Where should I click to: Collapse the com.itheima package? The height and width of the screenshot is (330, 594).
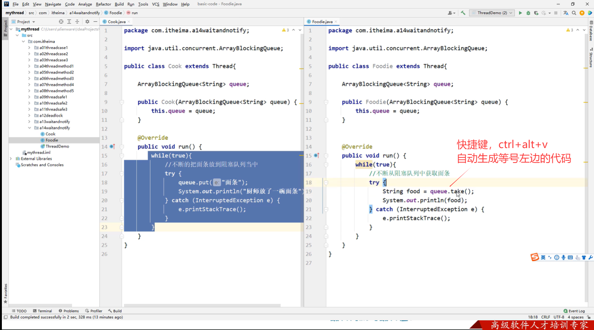pyautogui.click(x=23, y=42)
